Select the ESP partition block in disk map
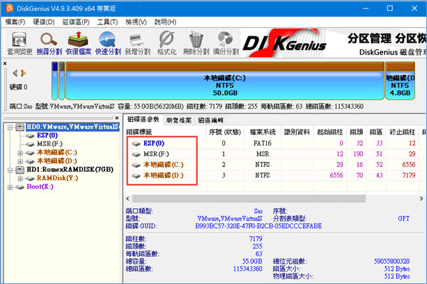 pos(55,81)
